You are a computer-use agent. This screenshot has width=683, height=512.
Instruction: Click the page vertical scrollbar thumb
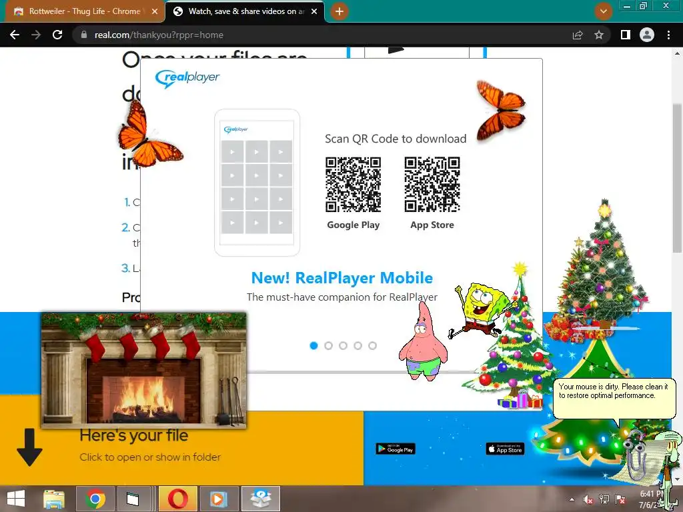[677, 179]
